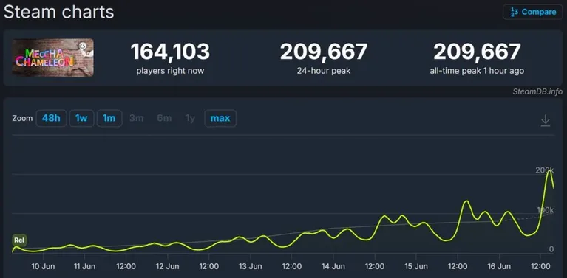This screenshot has width=567, height=278.
Task: Click the Compare button
Action: pos(533,12)
